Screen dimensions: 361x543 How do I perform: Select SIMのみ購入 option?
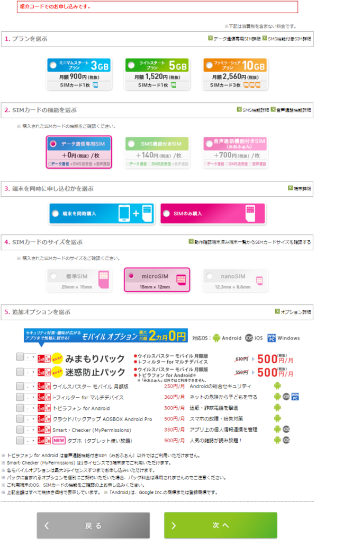[x=213, y=214]
